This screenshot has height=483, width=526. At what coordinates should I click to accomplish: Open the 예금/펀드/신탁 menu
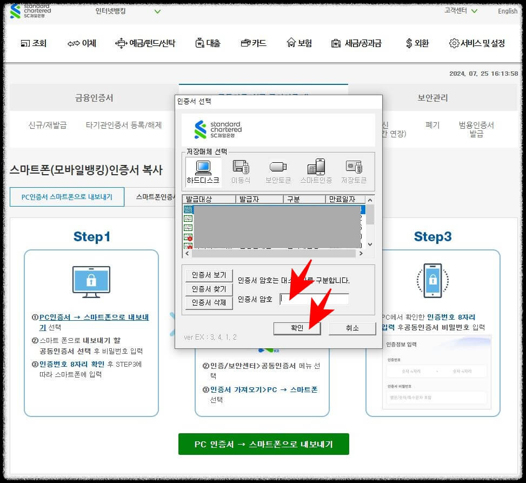(x=145, y=43)
